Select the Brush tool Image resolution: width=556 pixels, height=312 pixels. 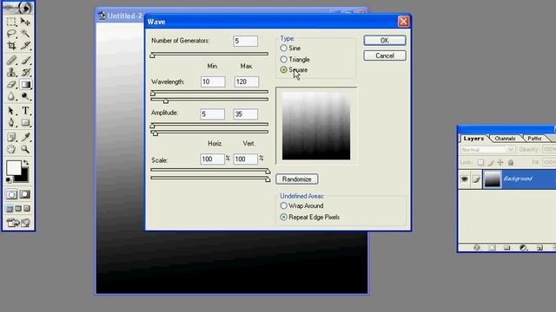click(x=25, y=61)
